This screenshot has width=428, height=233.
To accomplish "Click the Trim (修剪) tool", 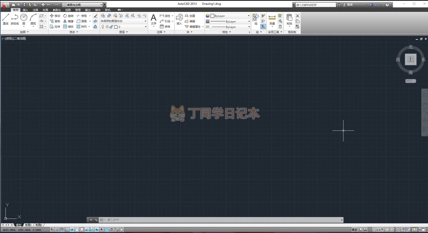I will click(x=82, y=16).
